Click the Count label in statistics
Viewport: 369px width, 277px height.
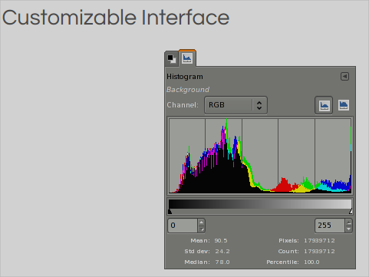click(288, 251)
